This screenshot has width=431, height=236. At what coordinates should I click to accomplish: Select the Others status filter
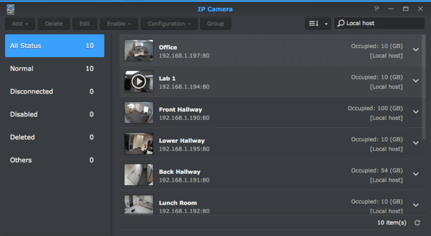point(54,160)
